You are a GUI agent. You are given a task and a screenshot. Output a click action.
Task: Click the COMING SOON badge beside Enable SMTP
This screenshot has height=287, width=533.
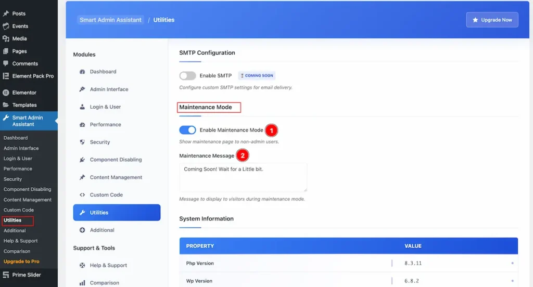click(257, 76)
